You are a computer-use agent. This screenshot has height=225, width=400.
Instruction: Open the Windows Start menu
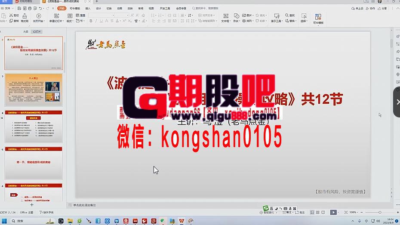[4, 221]
